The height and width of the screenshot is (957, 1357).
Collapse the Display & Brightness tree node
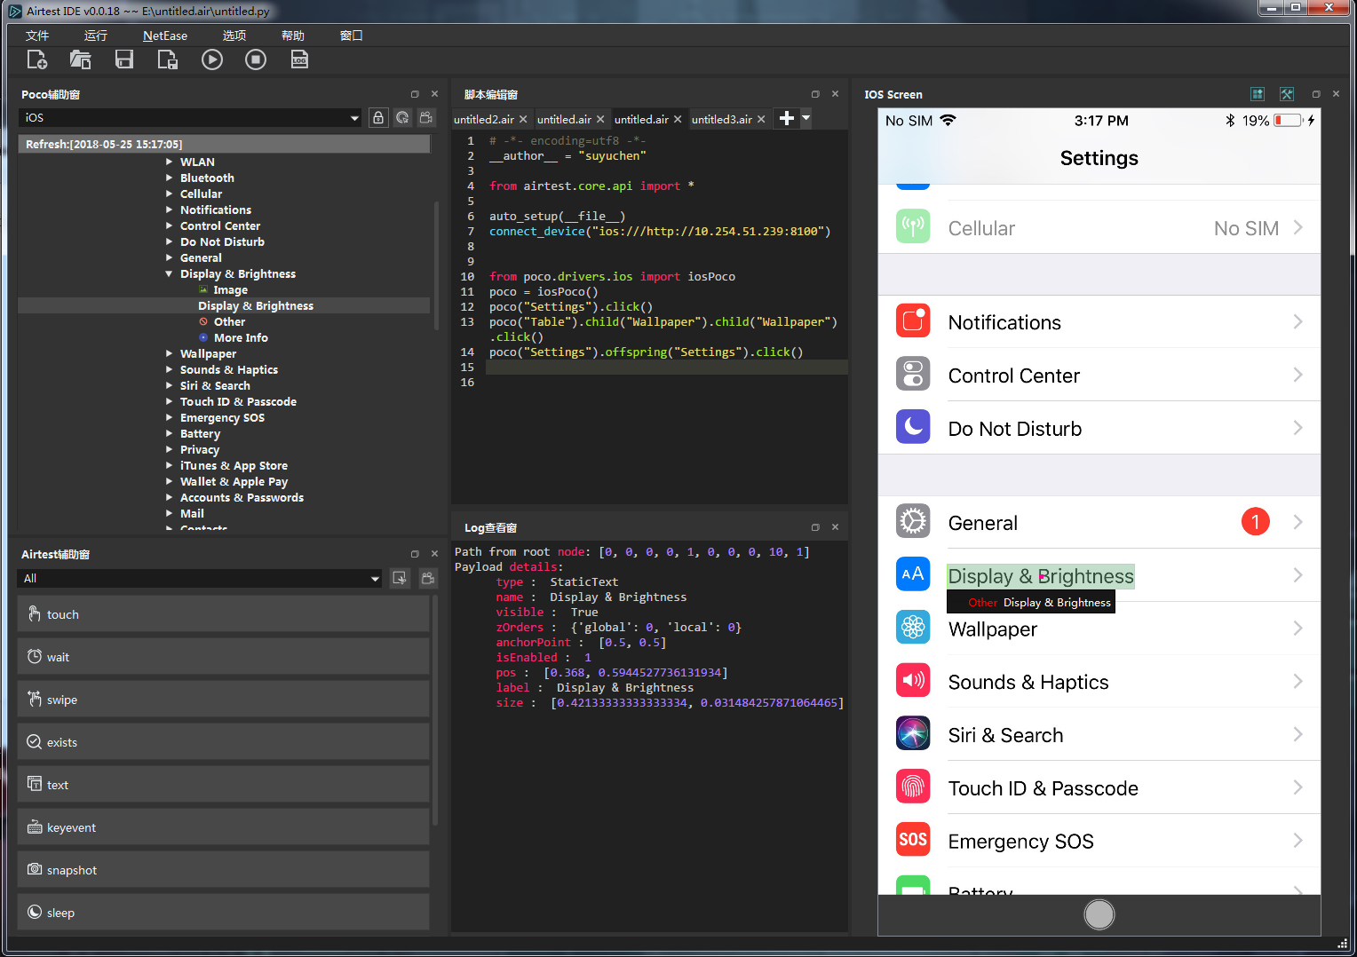[169, 274]
